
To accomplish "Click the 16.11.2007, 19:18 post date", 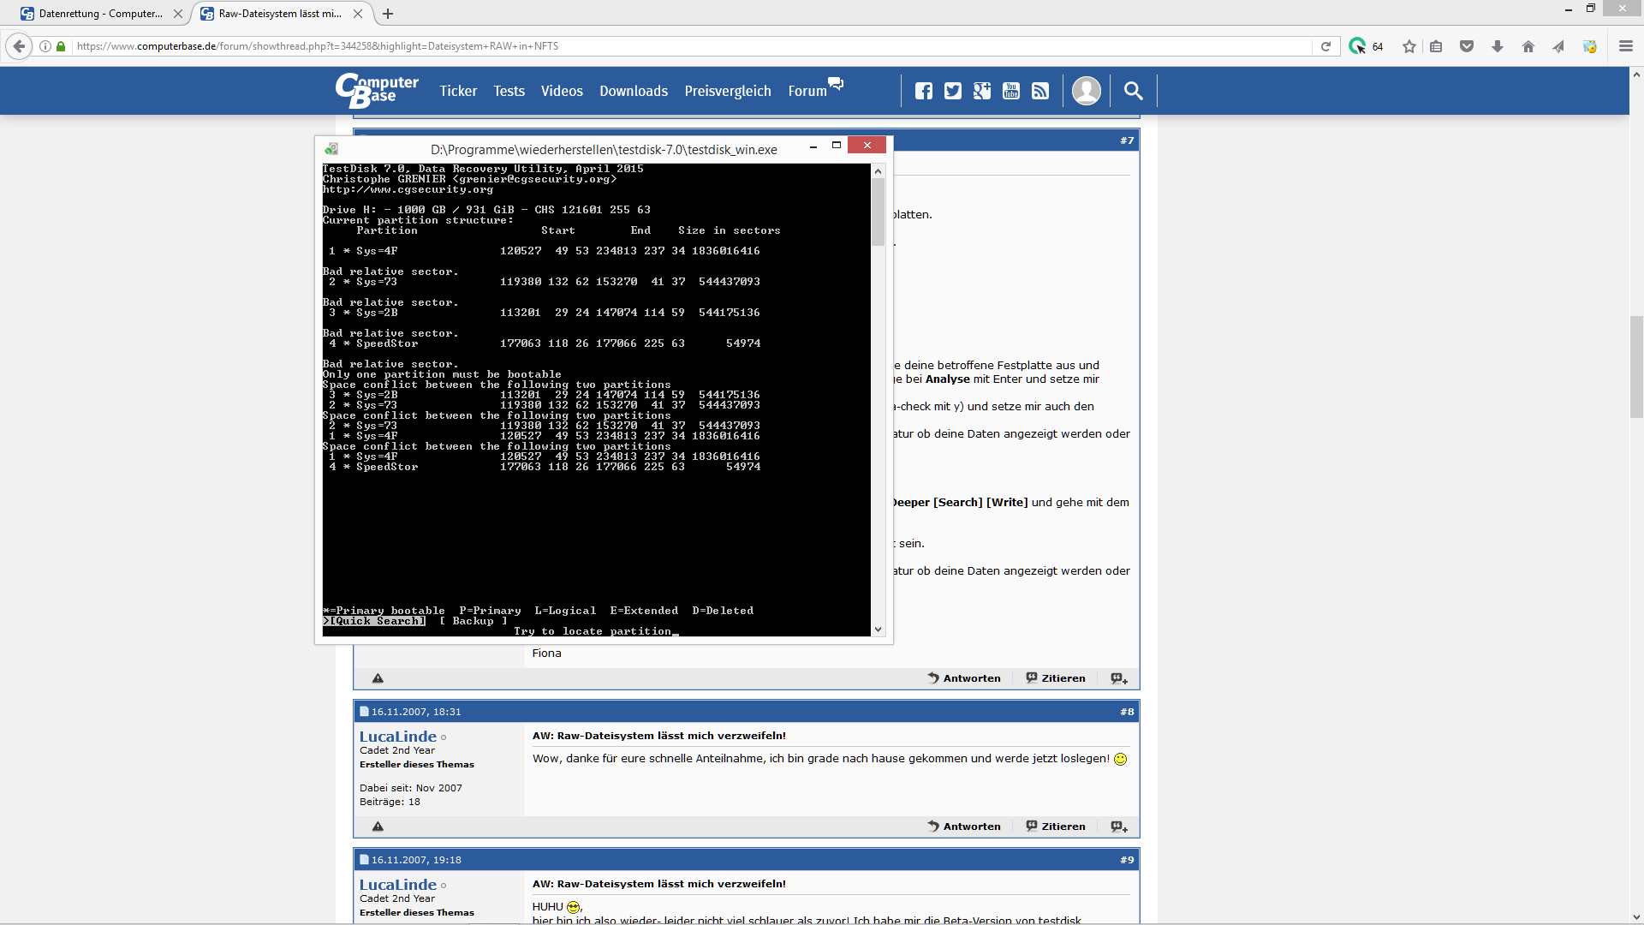I will click(x=416, y=860).
